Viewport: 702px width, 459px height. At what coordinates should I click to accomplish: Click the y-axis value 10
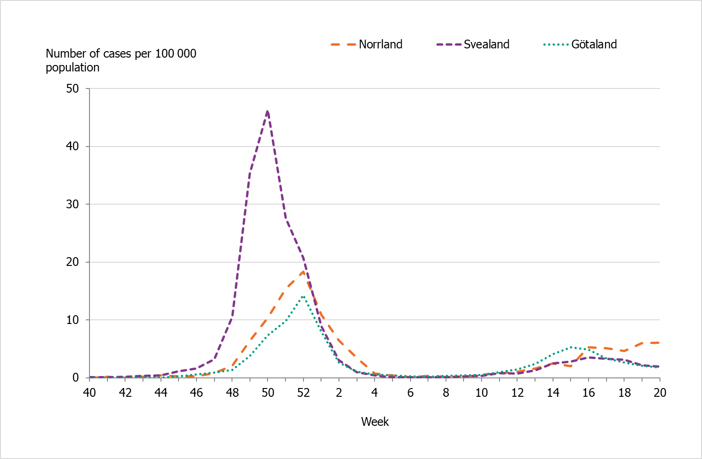coord(72,320)
